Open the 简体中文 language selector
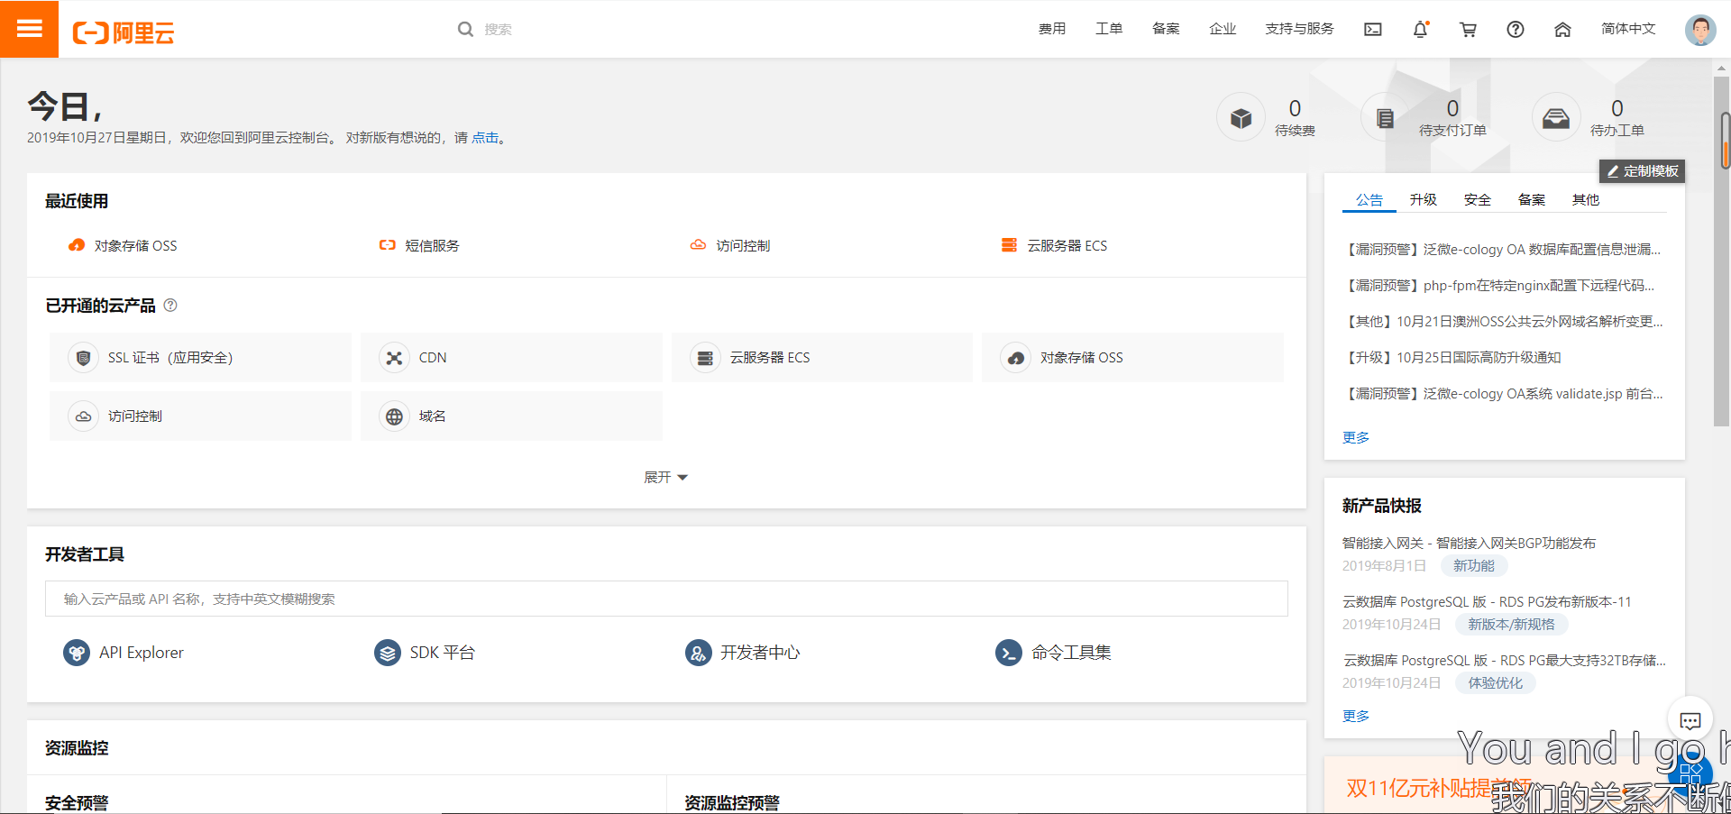1731x814 pixels. tap(1628, 29)
